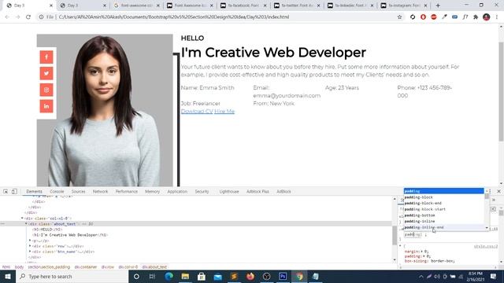The width and height of the screenshot is (504, 283).
Task: Open Firefox from the taskbar
Action: [x=250, y=277]
